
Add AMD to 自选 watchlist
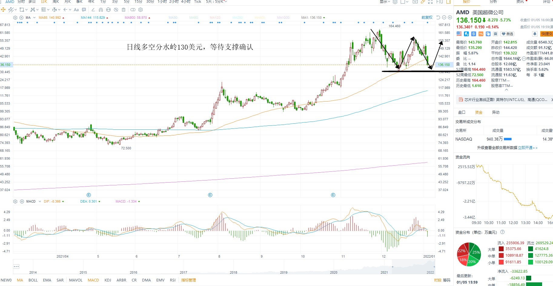[x=507, y=34]
